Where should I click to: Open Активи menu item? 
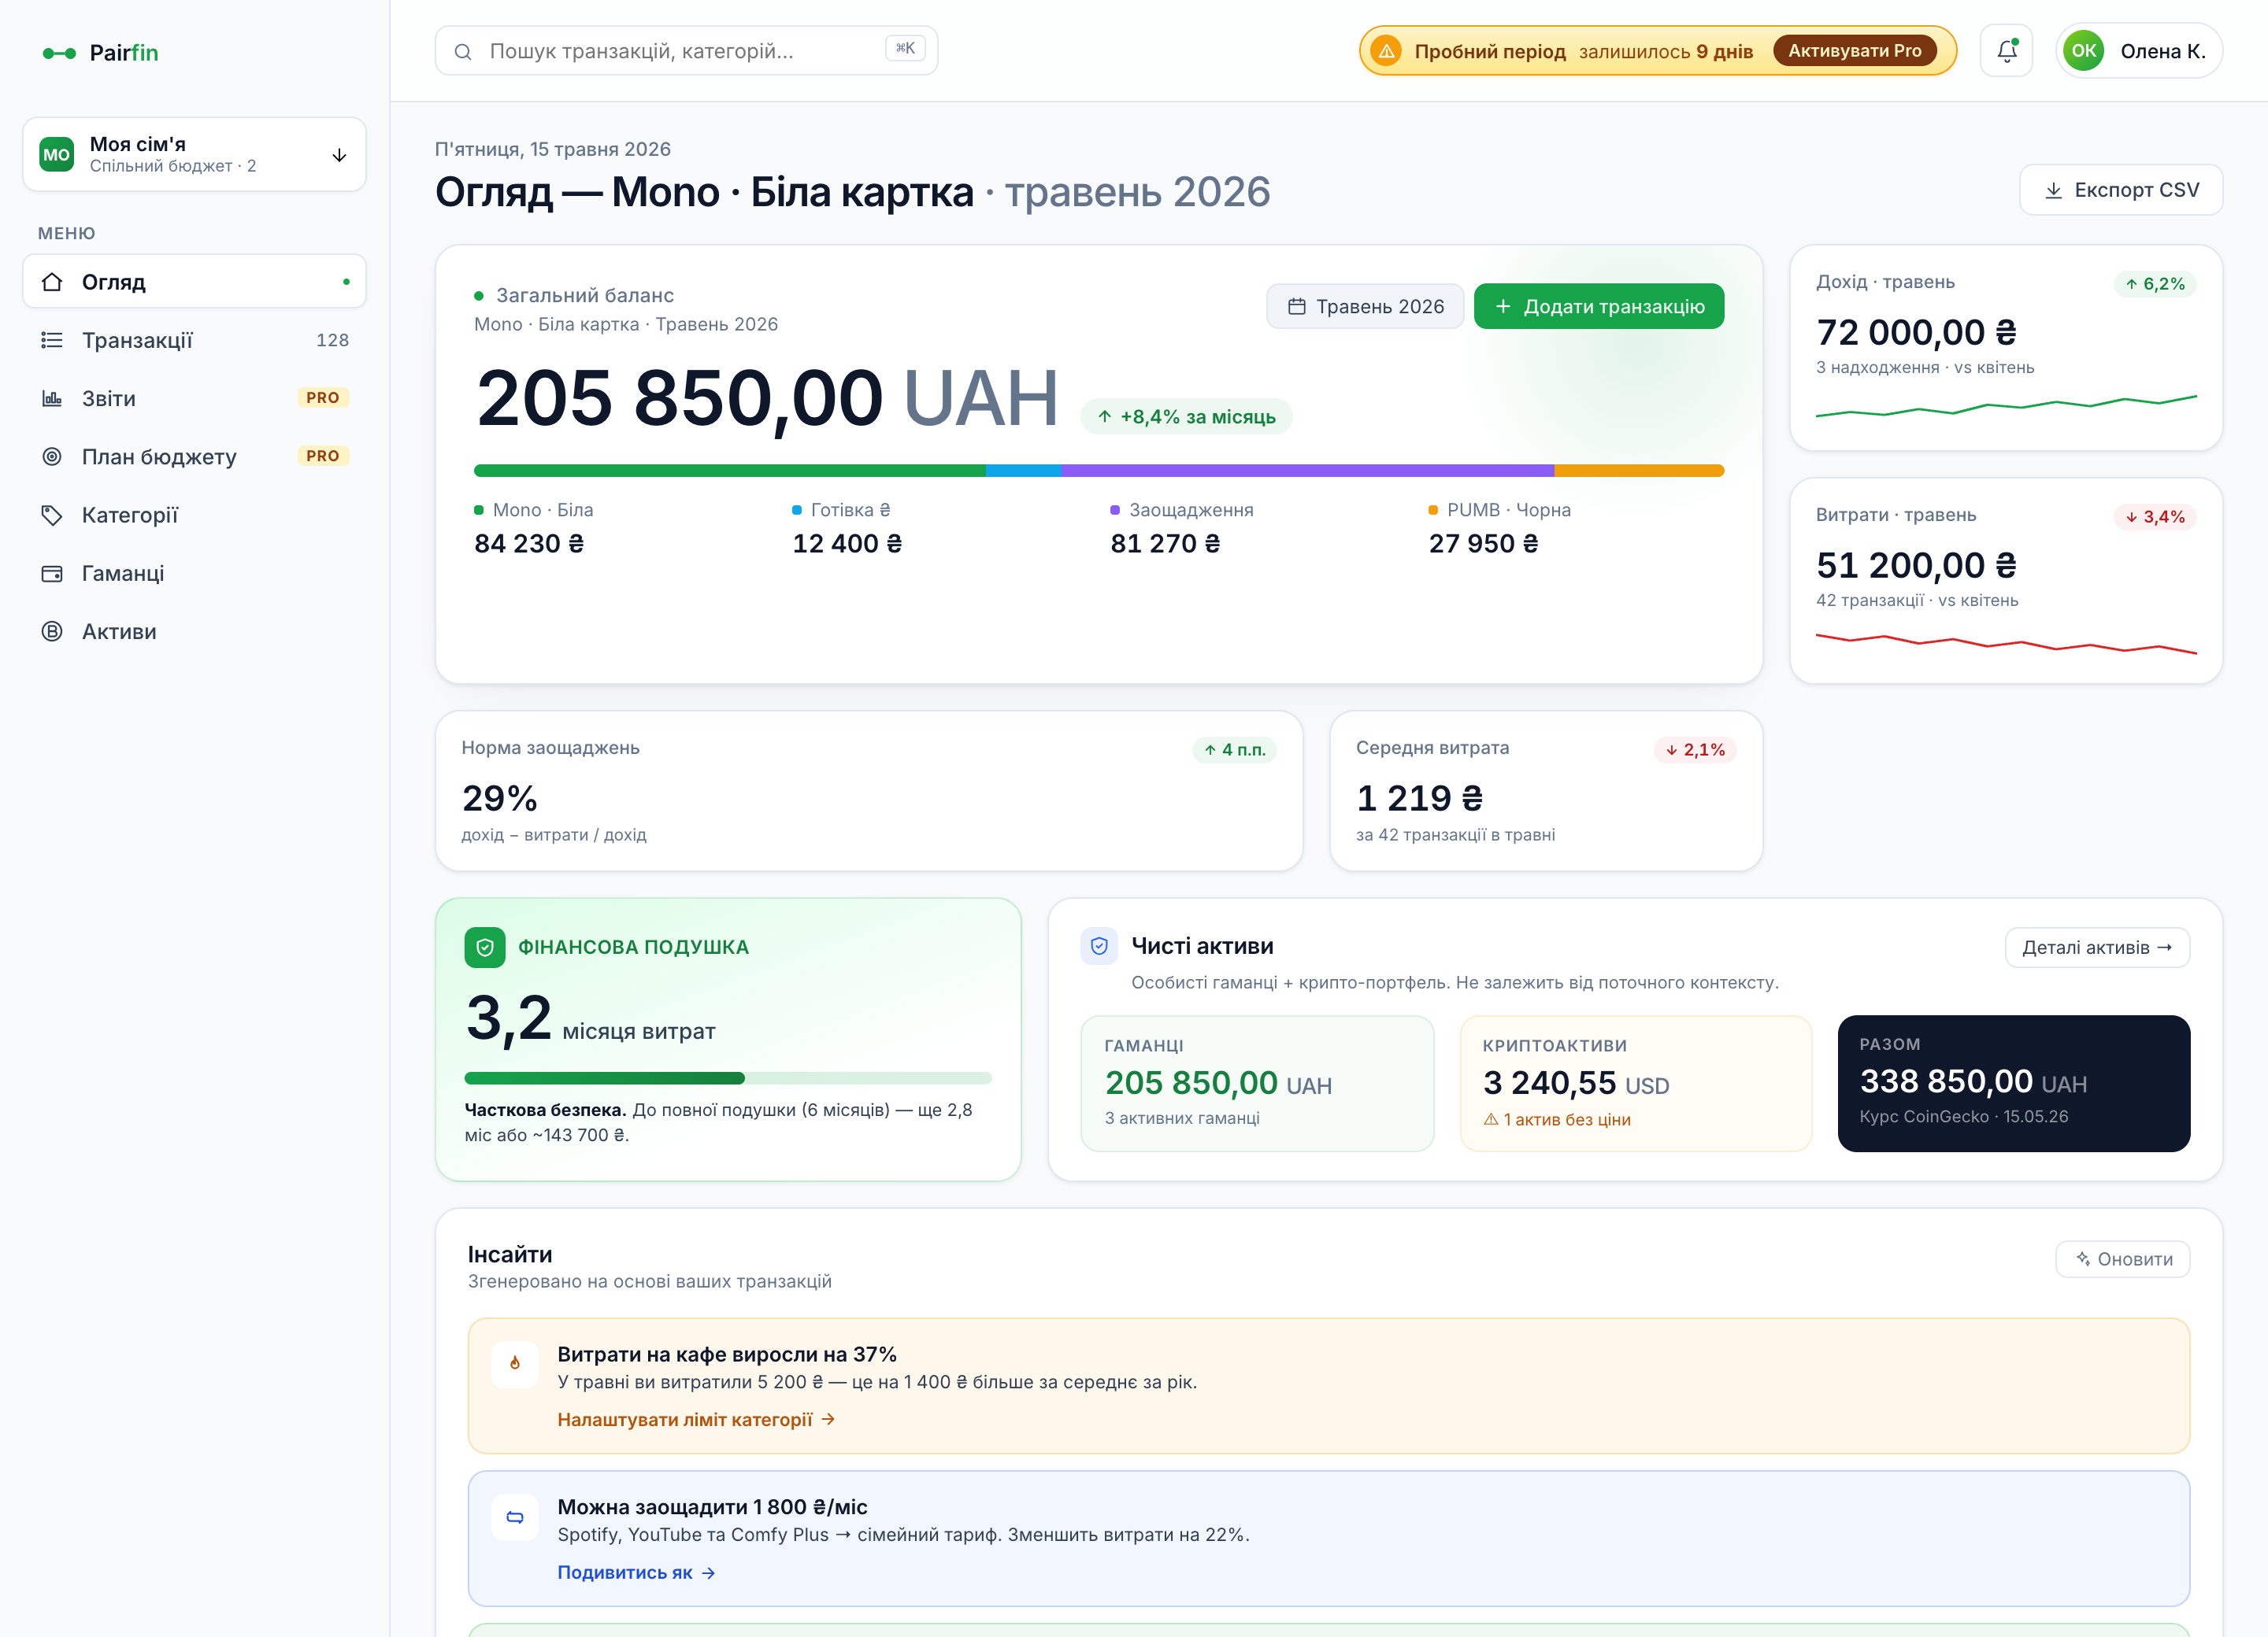click(194, 632)
